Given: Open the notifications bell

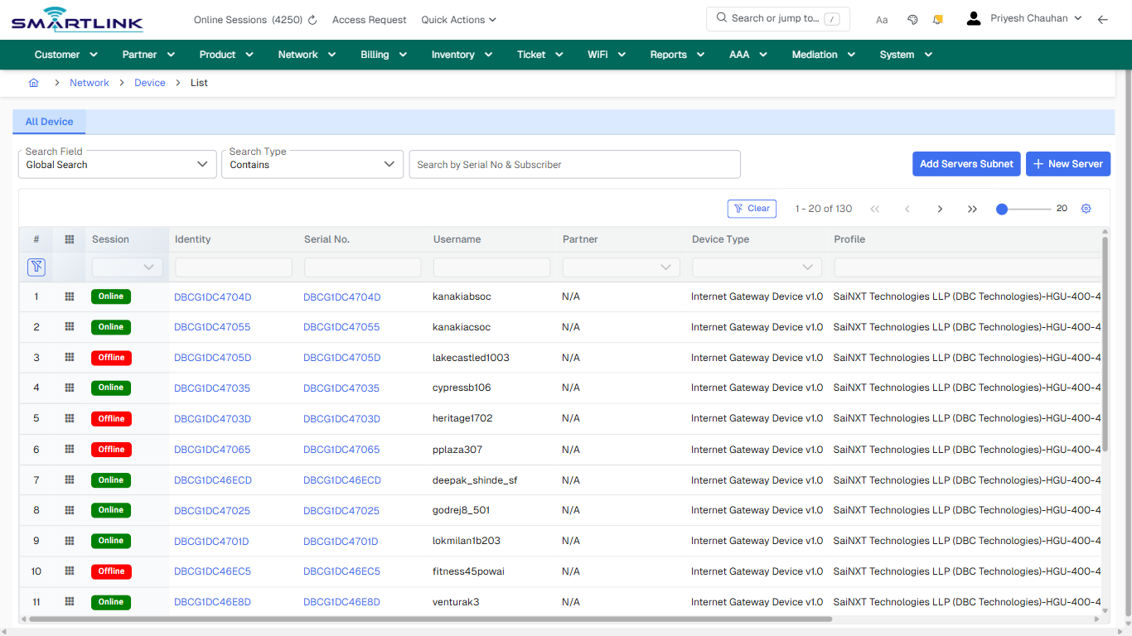Looking at the screenshot, I should click(937, 19).
